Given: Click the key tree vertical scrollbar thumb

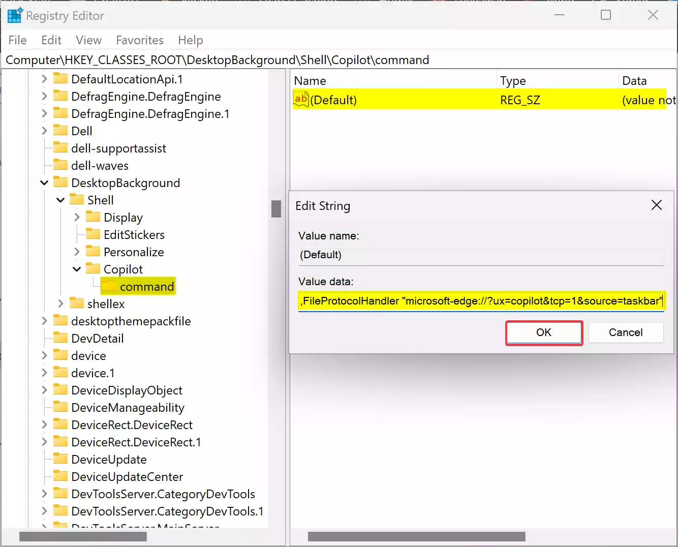Looking at the screenshot, I should [x=276, y=208].
